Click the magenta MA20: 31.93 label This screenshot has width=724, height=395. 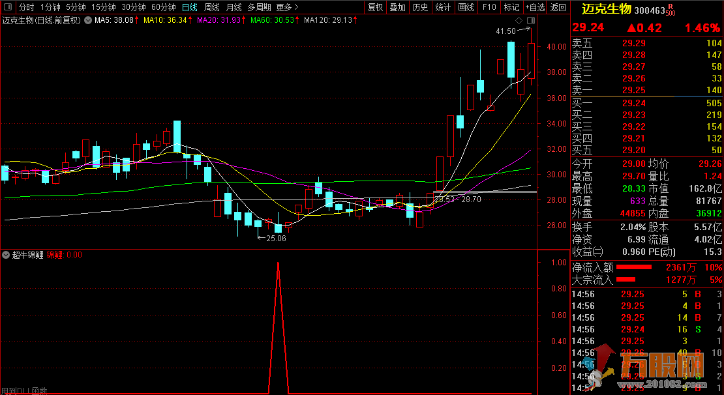tap(219, 20)
